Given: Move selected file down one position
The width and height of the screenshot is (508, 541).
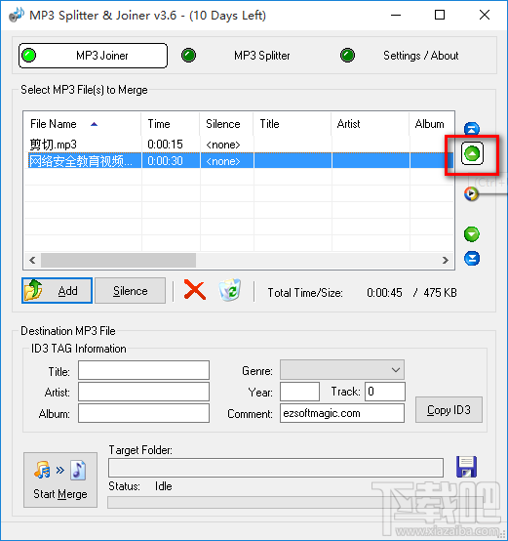Looking at the screenshot, I should [x=472, y=234].
